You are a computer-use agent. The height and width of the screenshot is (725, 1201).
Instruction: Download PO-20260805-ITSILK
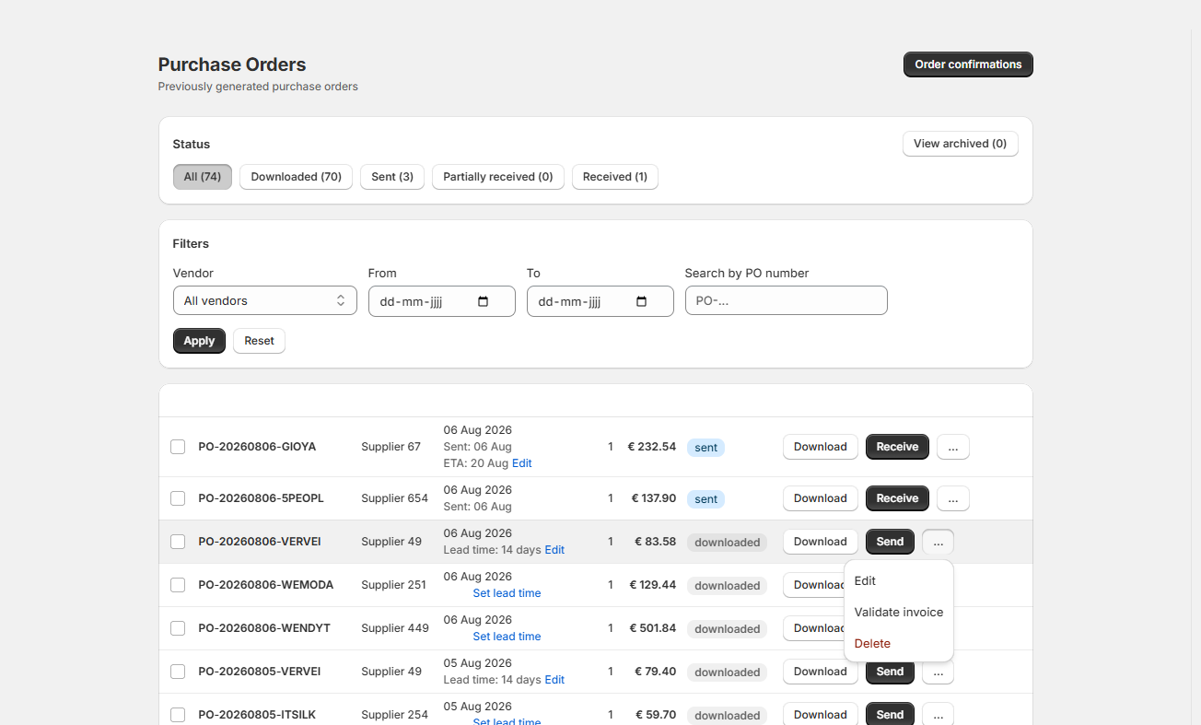coord(821,715)
